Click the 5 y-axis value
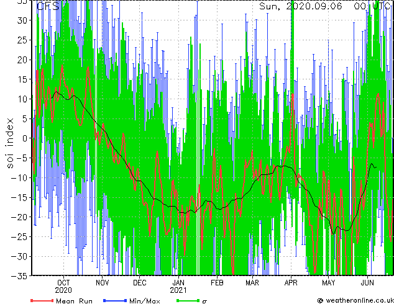 coord(25,118)
